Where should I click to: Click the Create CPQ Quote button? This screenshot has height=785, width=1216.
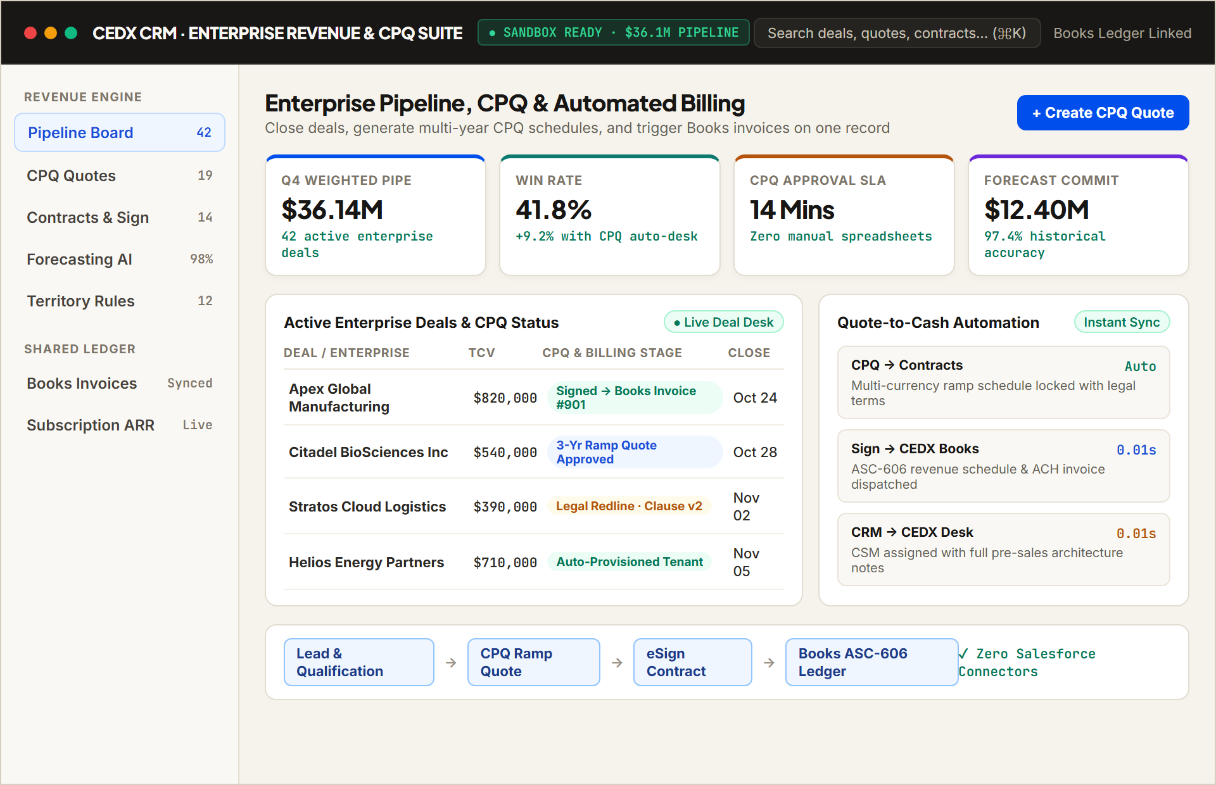tap(1103, 113)
